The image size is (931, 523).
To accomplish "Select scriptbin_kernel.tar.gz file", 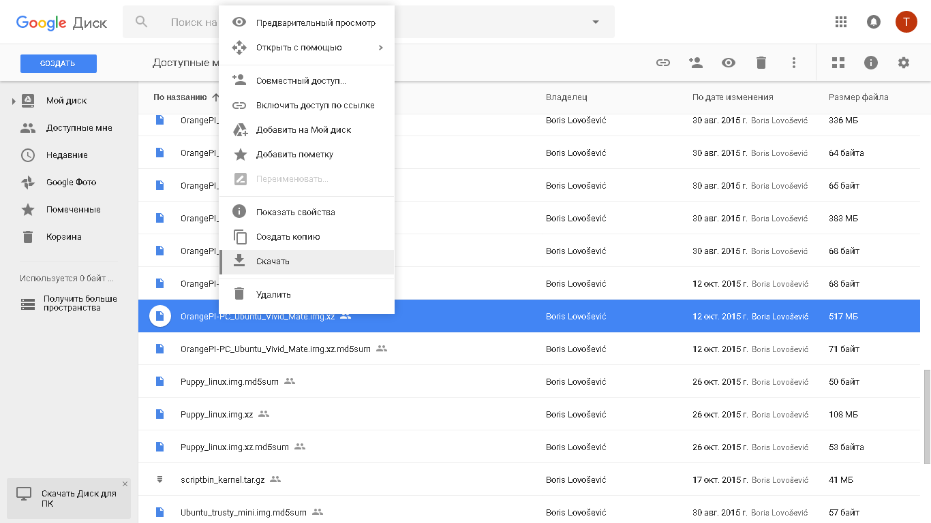I will (x=529, y=479).
